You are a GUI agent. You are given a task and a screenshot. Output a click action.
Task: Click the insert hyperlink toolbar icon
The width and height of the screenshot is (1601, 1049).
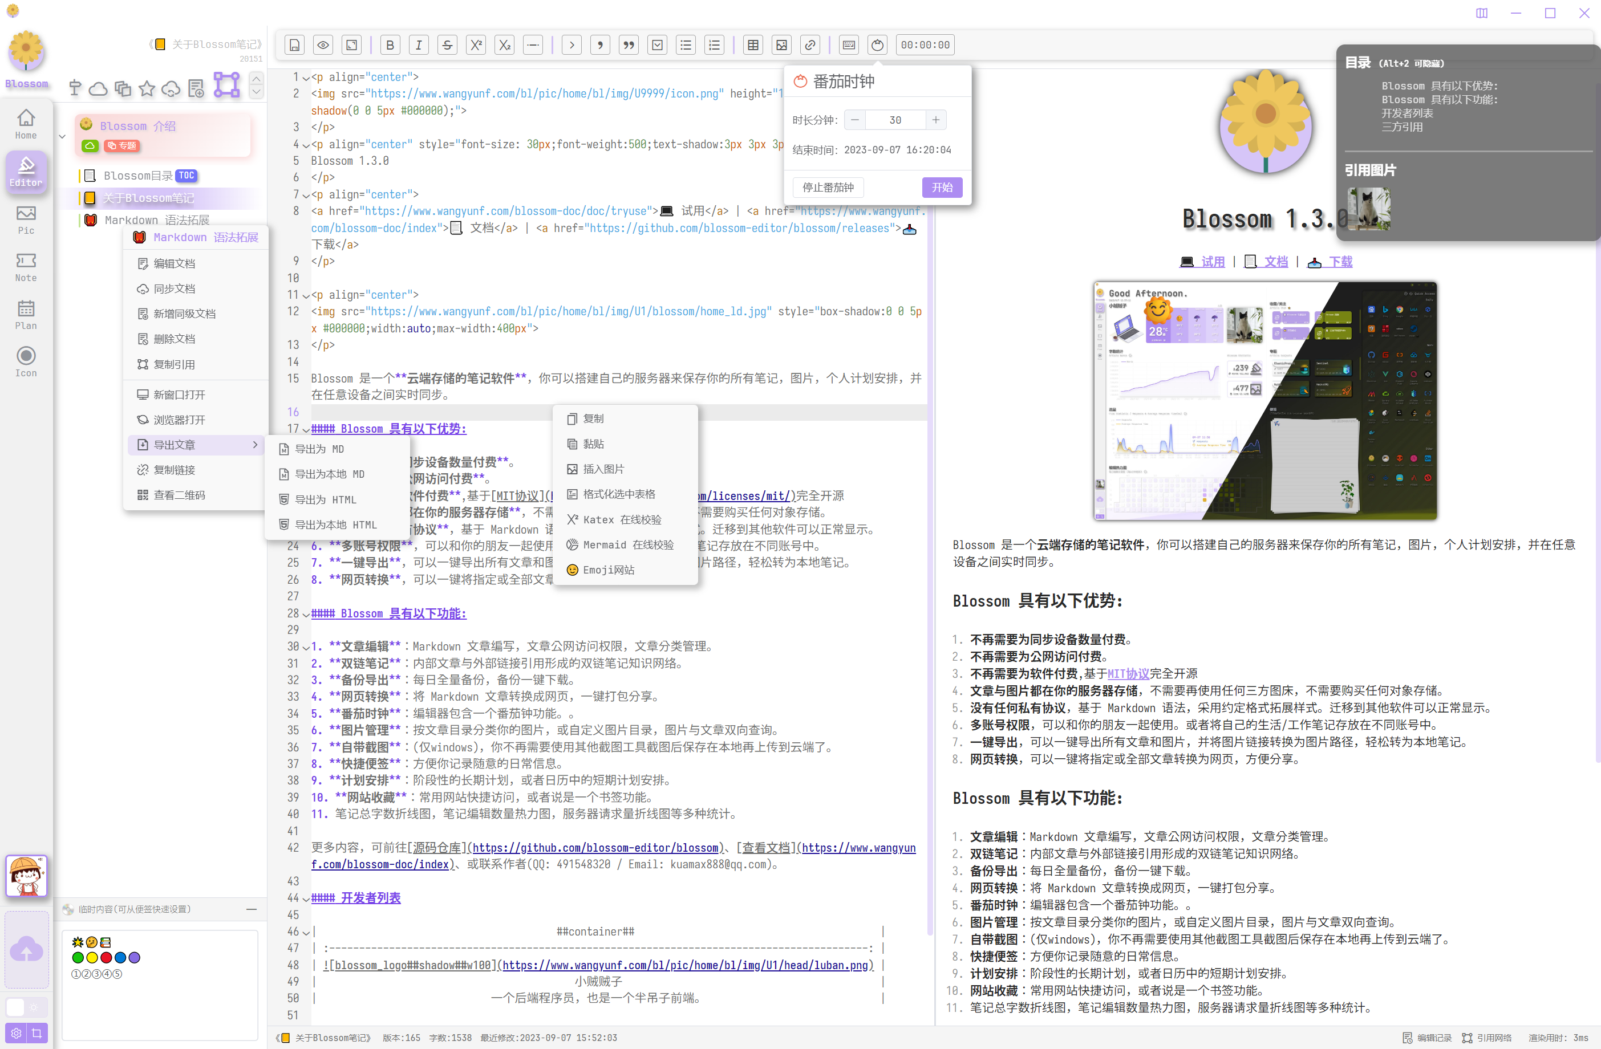(810, 45)
